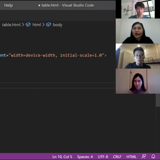Click the table.html breadcrumb item
The image size is (160, 160).
click(11, 25)
